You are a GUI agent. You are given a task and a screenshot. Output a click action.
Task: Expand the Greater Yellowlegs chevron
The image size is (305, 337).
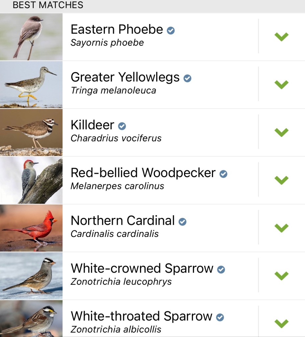point(281,84)
